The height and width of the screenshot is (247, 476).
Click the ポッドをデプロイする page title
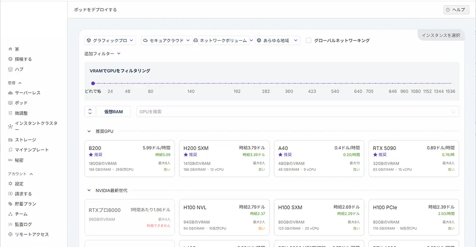[95, 9]
